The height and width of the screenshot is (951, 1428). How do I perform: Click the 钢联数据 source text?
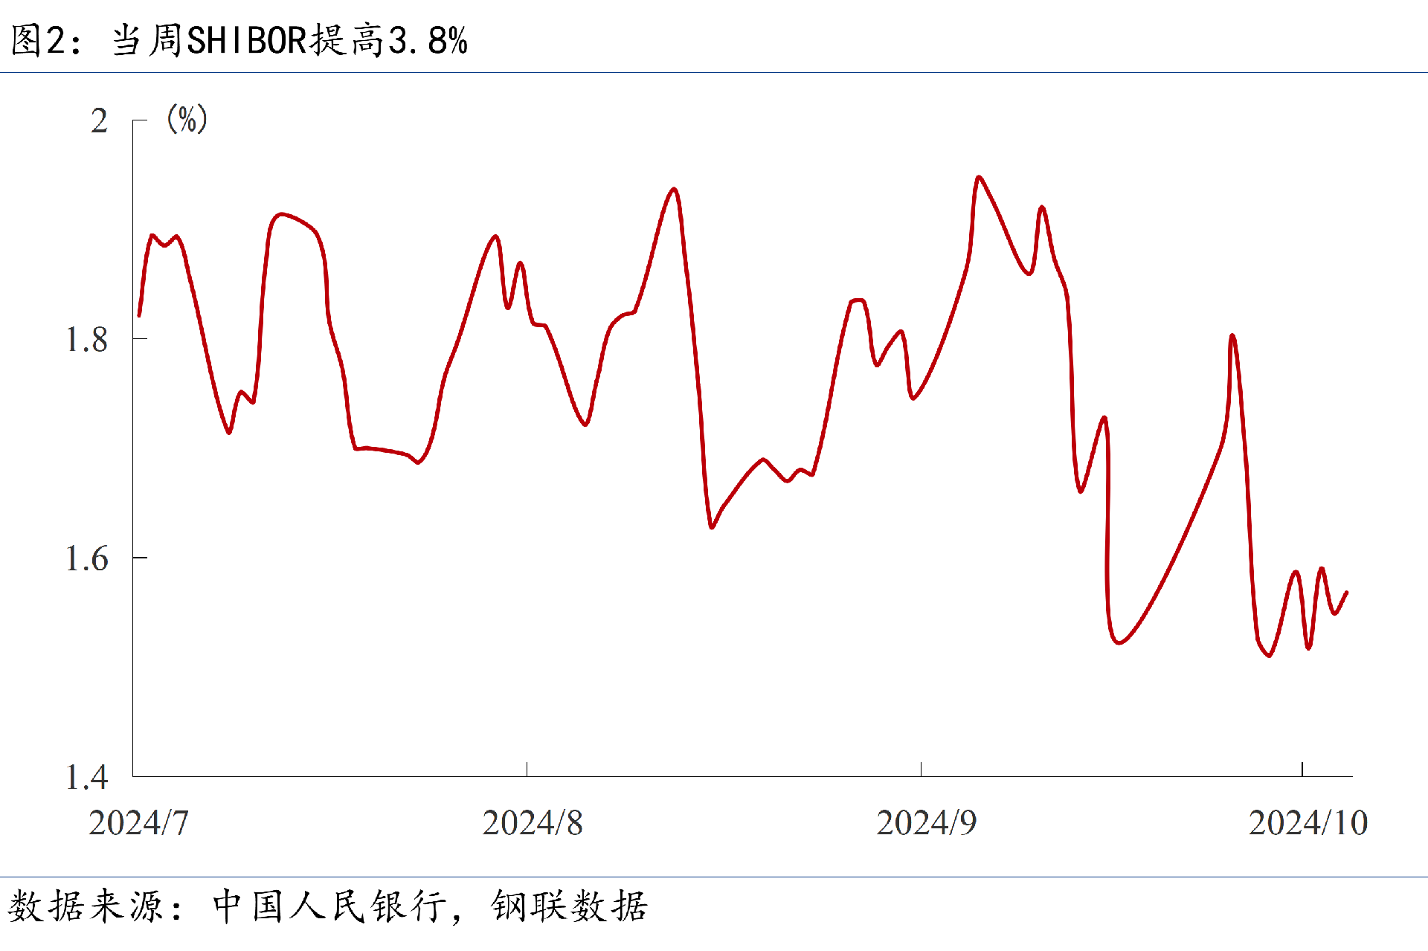(569, 906)
